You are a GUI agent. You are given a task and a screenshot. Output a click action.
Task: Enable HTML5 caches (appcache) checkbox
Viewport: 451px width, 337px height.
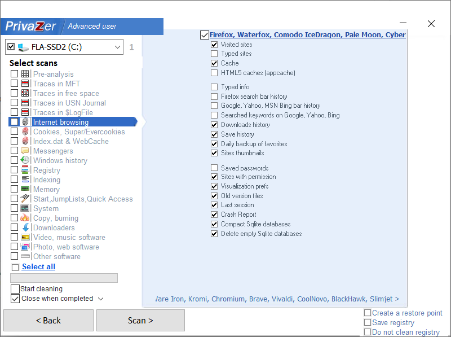pos(214,73)
